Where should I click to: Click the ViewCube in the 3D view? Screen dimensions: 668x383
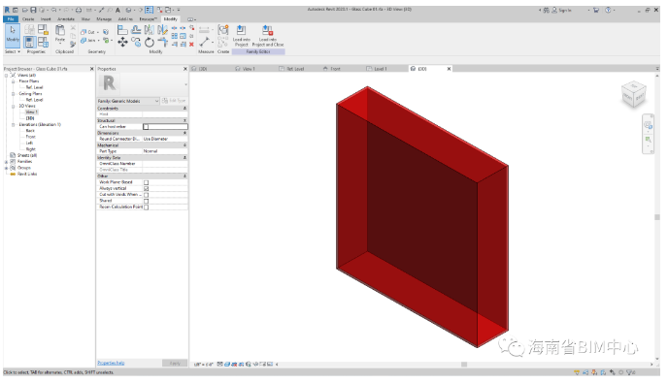633,94
